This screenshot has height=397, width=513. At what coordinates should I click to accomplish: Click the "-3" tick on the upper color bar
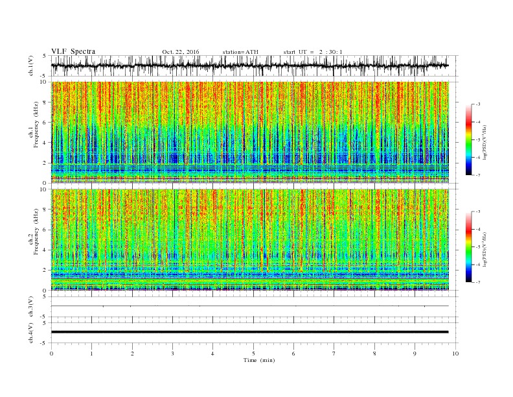point(477,104)
